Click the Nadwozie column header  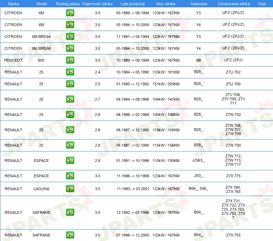pyautogui.click(x=199, y=4)
